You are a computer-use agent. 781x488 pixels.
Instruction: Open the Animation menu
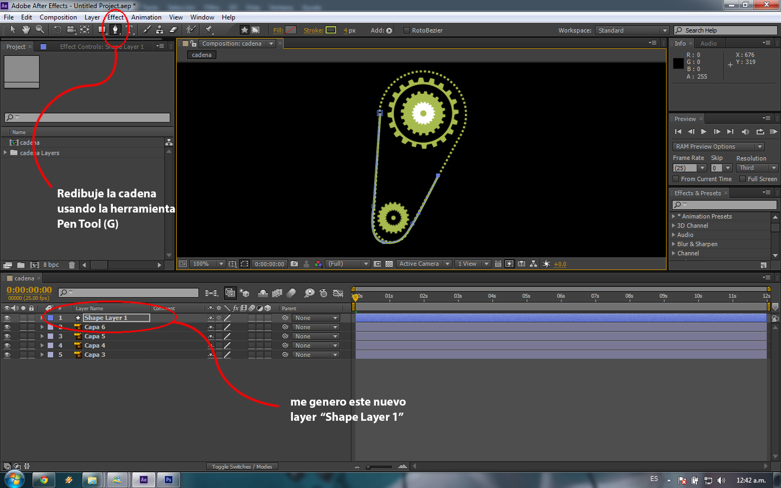(x=146, y=17)
